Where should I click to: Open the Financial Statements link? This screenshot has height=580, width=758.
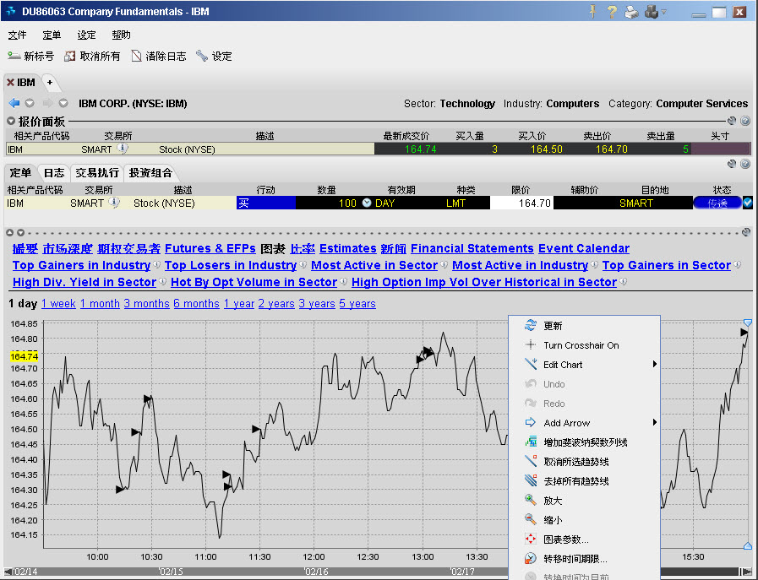(x=472, y=248)
